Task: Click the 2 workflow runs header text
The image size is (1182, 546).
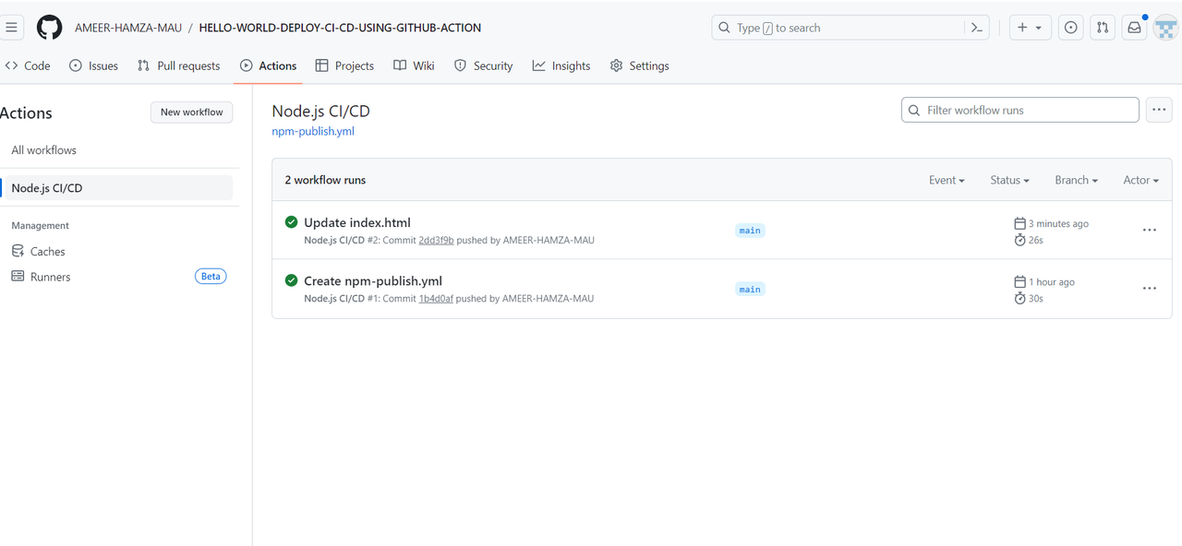Action: click(325, 180)
